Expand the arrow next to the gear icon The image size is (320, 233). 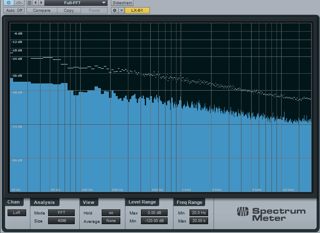tap(121, 10)
